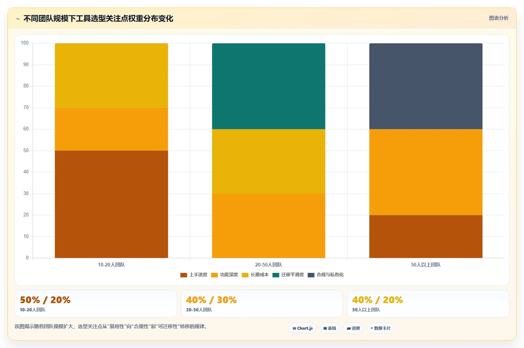Click the 50 y-axis tick label
Viewport: 524px width, 348px height.
point(26,151)
